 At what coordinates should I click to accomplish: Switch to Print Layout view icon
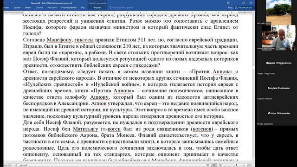[x=214, y=165]
